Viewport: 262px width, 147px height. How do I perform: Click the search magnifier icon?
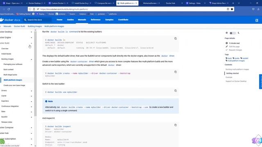pyautogui.click(x=25, y=20)
